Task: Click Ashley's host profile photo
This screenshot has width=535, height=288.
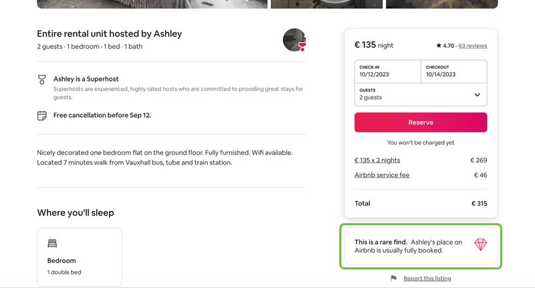Action: tap(294, 40)
